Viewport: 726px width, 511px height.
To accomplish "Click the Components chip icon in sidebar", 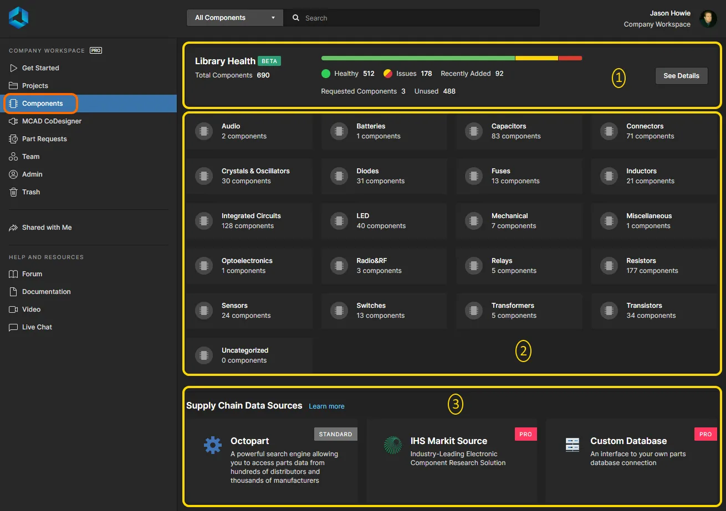I will [13, 104].
